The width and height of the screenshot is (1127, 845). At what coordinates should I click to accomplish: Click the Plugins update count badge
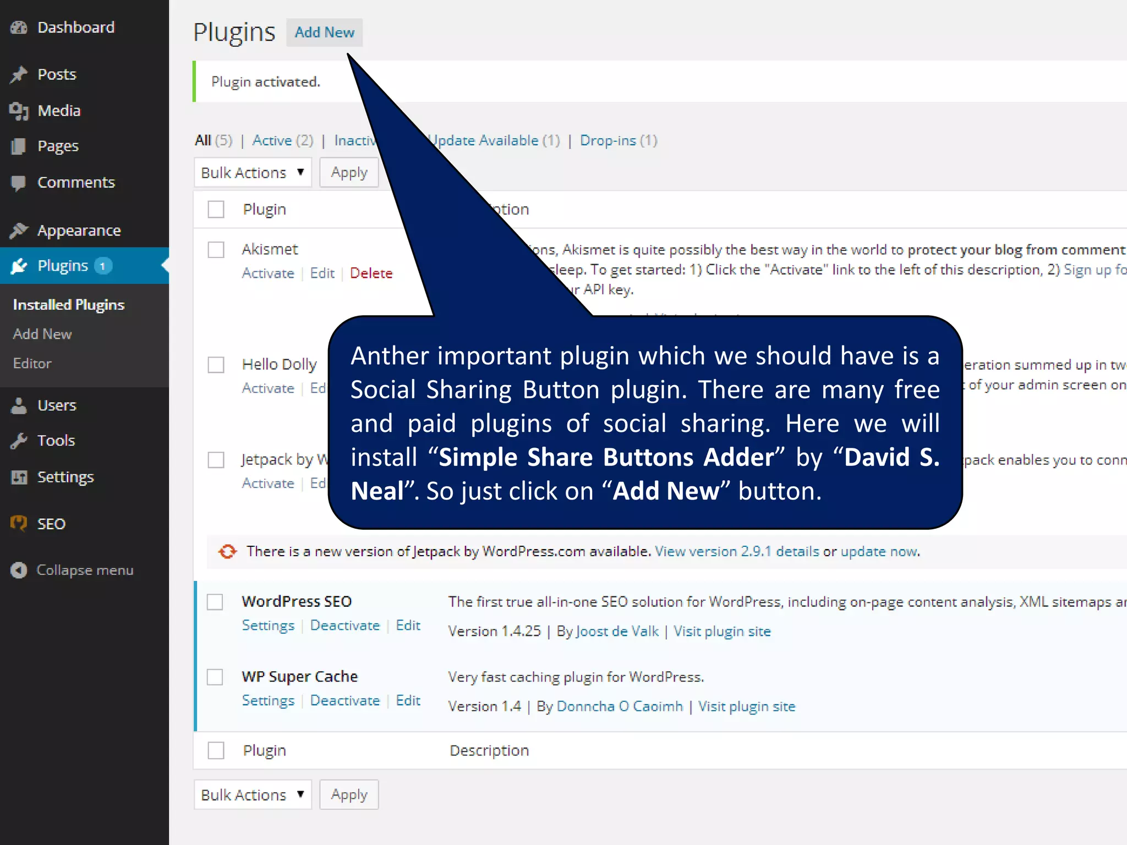(x=103, y=266)
